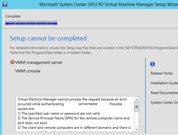Click the wizard window title text

(109, 4)
